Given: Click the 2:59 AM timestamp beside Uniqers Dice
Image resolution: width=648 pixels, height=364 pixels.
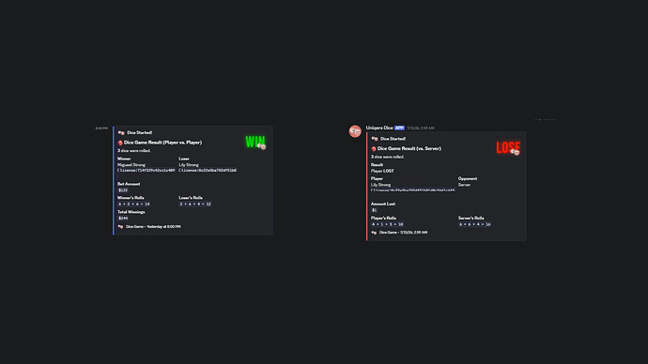Looking at the screenshot, I should [421, 129].
